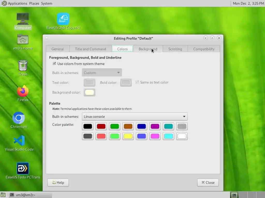Open the disabled Custom built-in schemes dropdown

pos(102,73)
